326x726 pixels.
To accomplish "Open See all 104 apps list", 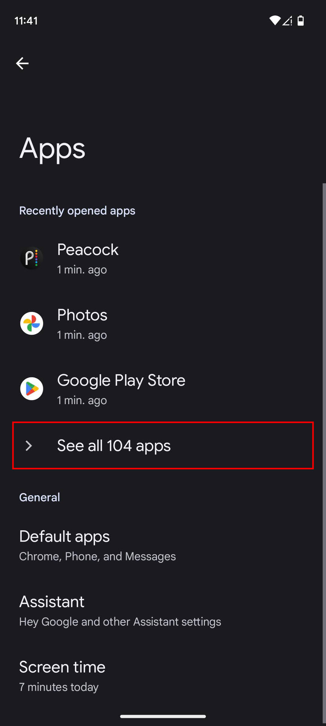I will 114,446.
